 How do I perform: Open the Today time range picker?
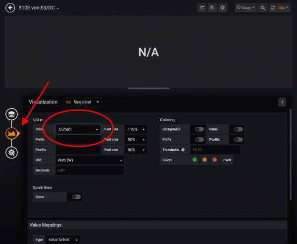pos(246,7)
